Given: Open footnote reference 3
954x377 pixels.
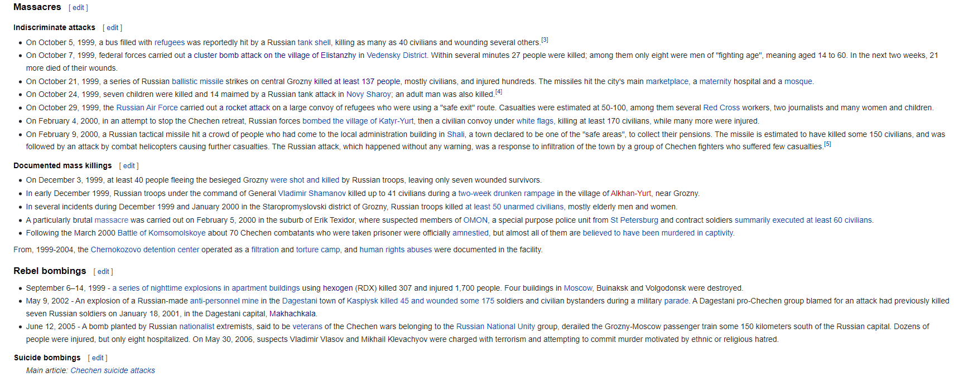Looking at the screenshot, I should click(x=545, y=40).
